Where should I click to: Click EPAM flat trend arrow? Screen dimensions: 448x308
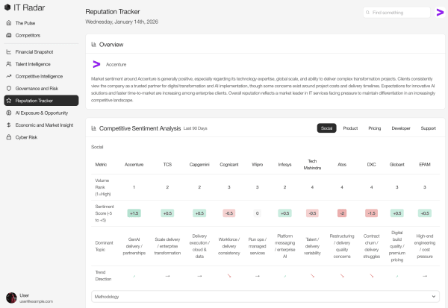point(425,276)
